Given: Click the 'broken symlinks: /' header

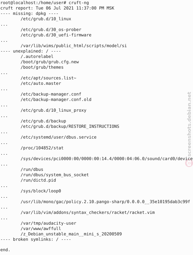Looking at the screenshot, I should click(x=36, y=239).
